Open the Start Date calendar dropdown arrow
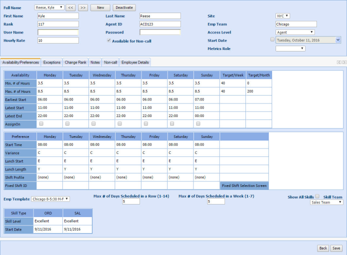 tap(338, 40)
